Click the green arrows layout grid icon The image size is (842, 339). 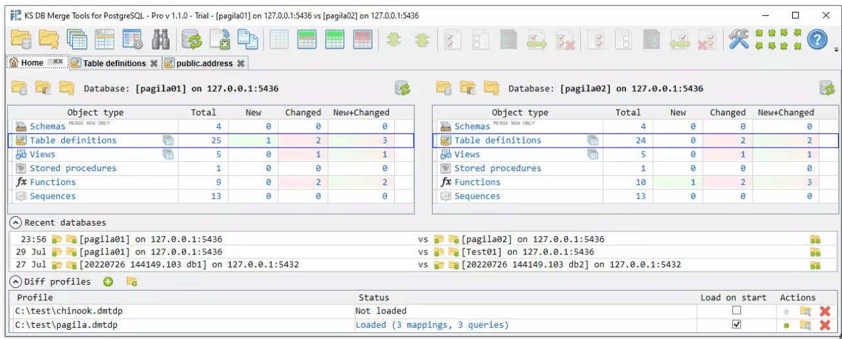click(x=778, y=39)
